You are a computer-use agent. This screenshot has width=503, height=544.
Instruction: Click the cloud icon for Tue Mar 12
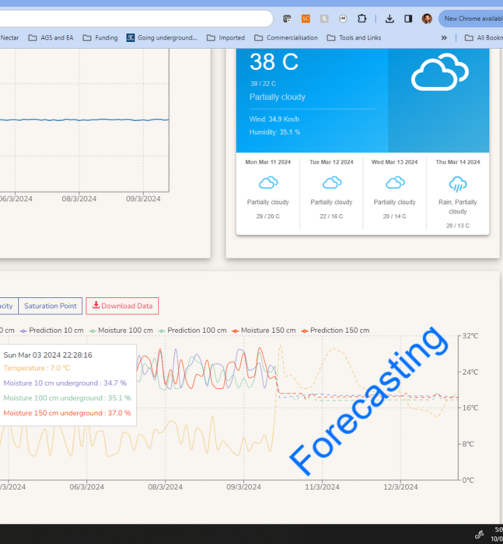click(332, 183)
